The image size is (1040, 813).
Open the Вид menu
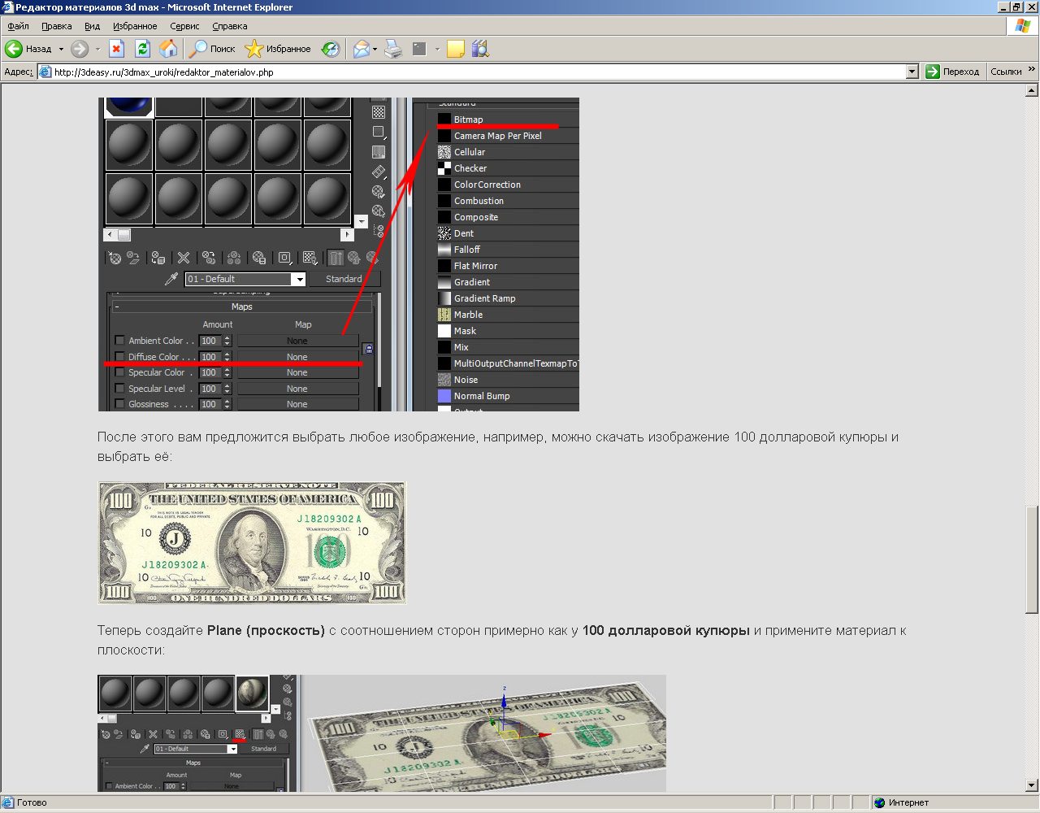(x=93, y=26)
